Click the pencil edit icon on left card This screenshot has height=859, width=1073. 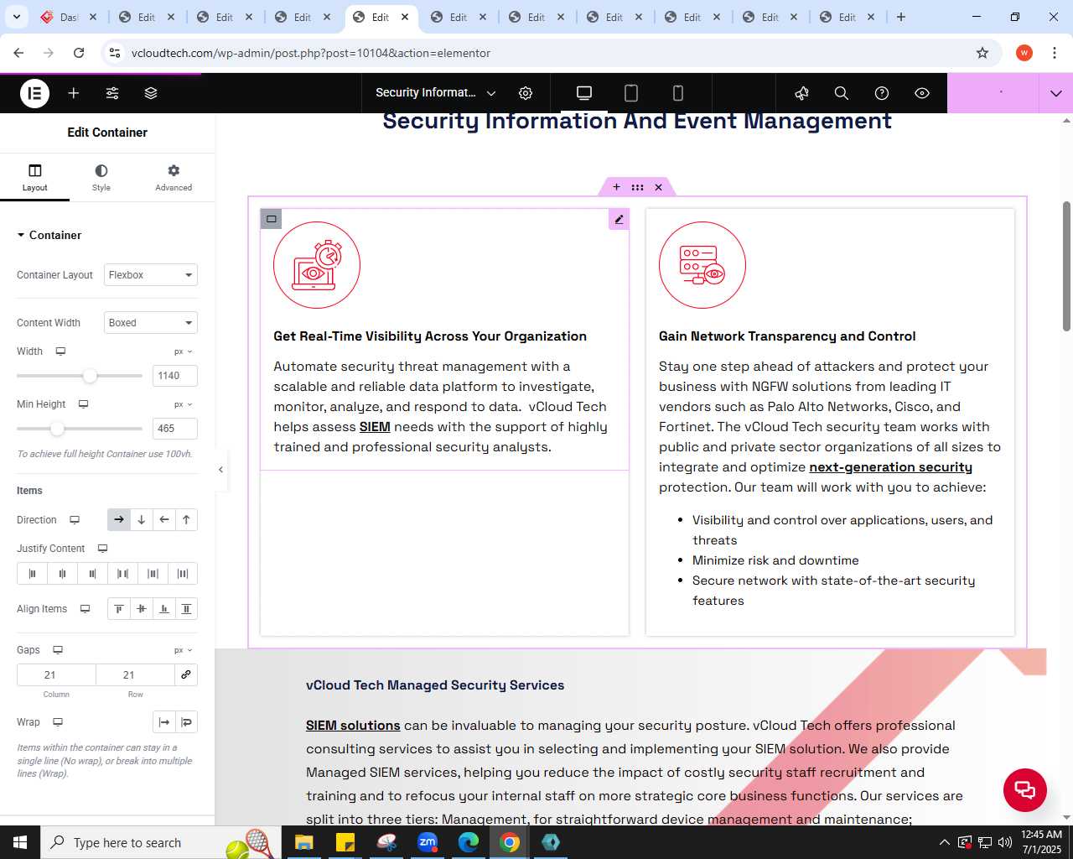[x=619, y=220]
